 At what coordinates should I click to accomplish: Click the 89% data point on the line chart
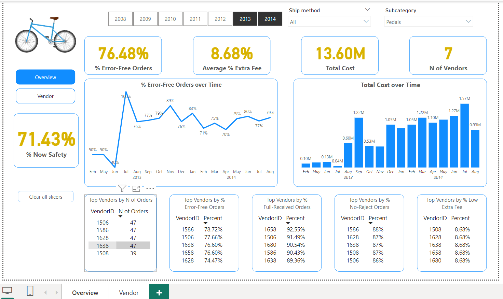pyautogui.click(x=170, y=105)
